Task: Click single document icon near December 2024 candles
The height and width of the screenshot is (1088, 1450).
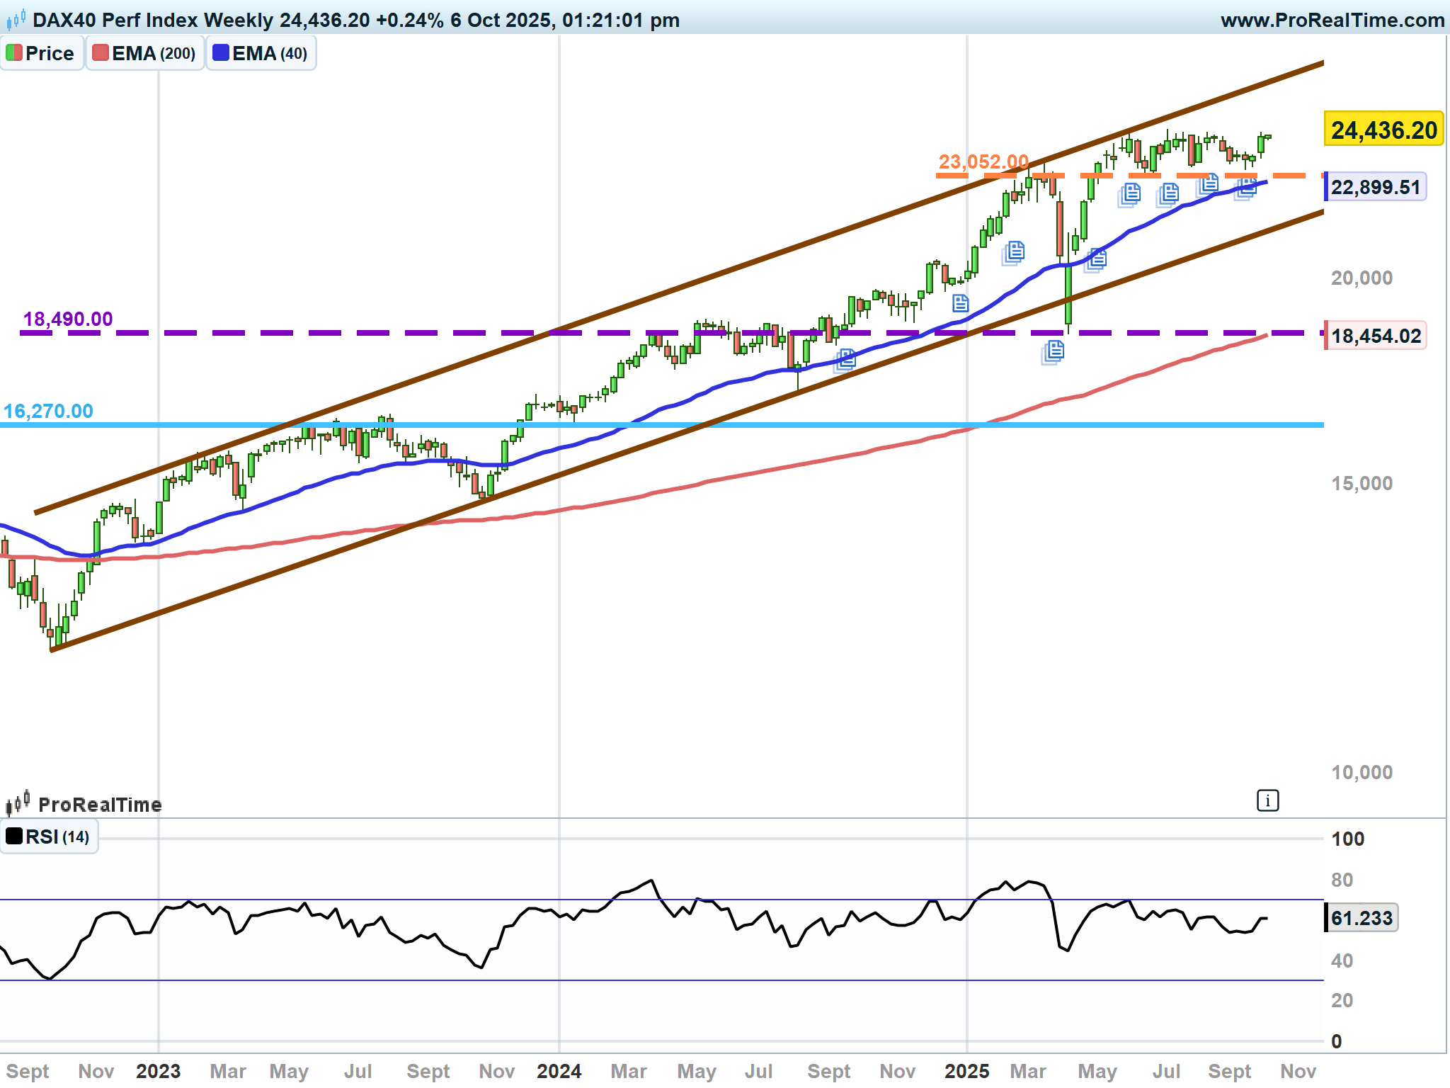Action: [960, 303]
